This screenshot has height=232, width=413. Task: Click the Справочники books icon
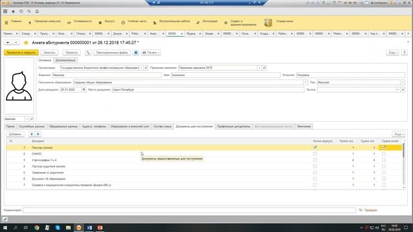pyautogui.click(x=268, y=23)
